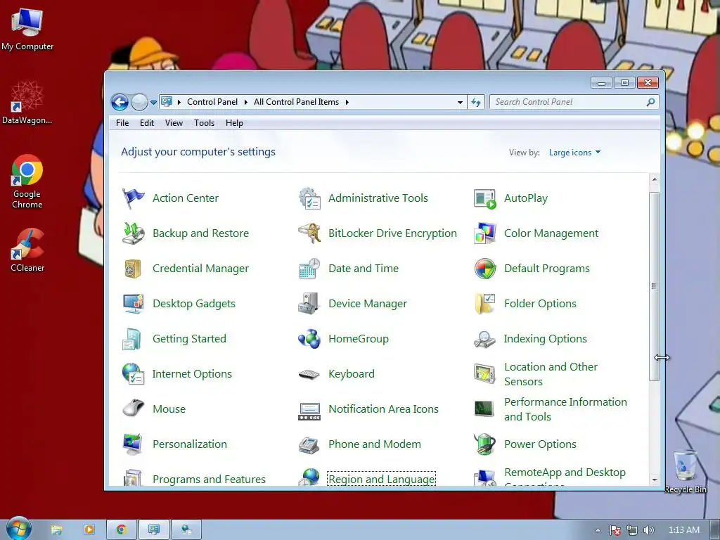Open the File menu
This screenshot has width=720, height=540.
point(122,123)
